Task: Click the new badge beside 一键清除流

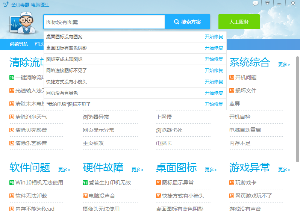Action: [12, 77]
